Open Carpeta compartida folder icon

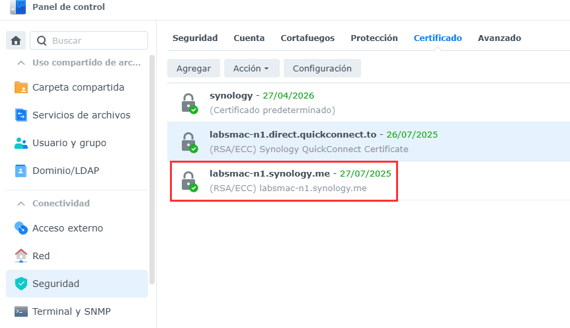pyautogui.click(x=21, y=87)
